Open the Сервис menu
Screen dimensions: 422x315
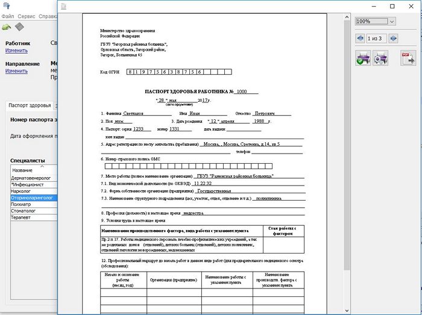(x=27, y=16)
